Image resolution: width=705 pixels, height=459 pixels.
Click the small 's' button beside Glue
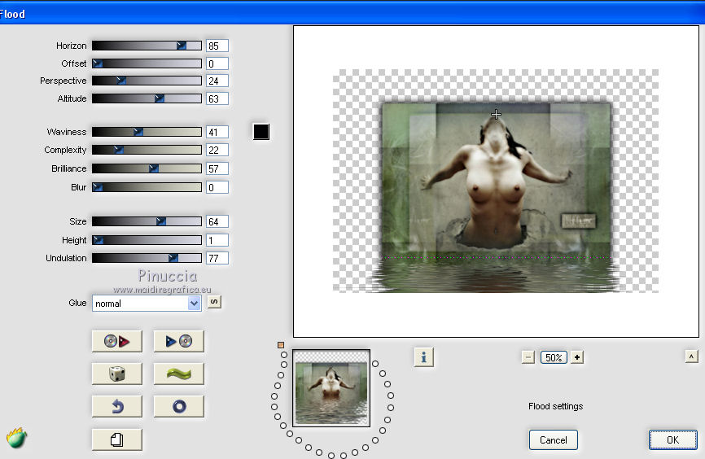(x=214, y=303)
